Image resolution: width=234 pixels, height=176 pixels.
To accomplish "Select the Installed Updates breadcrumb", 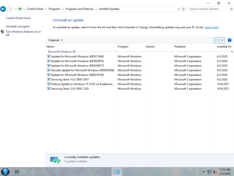I will tap(109, 9).
